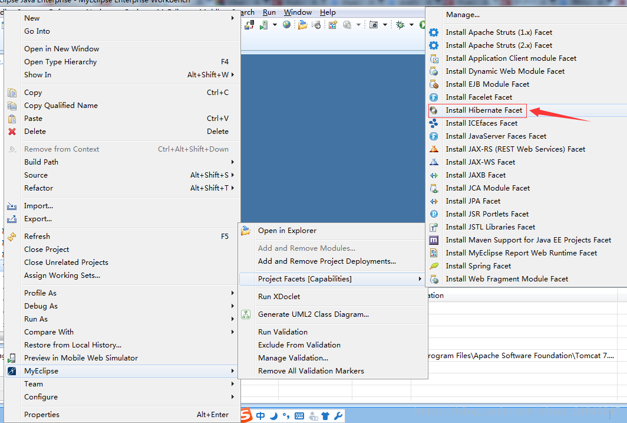The width and height of the screenshot is (627, 423).
Task: Open dropdown arrow beside the camera icon
Action: click(x=385, y=25)
